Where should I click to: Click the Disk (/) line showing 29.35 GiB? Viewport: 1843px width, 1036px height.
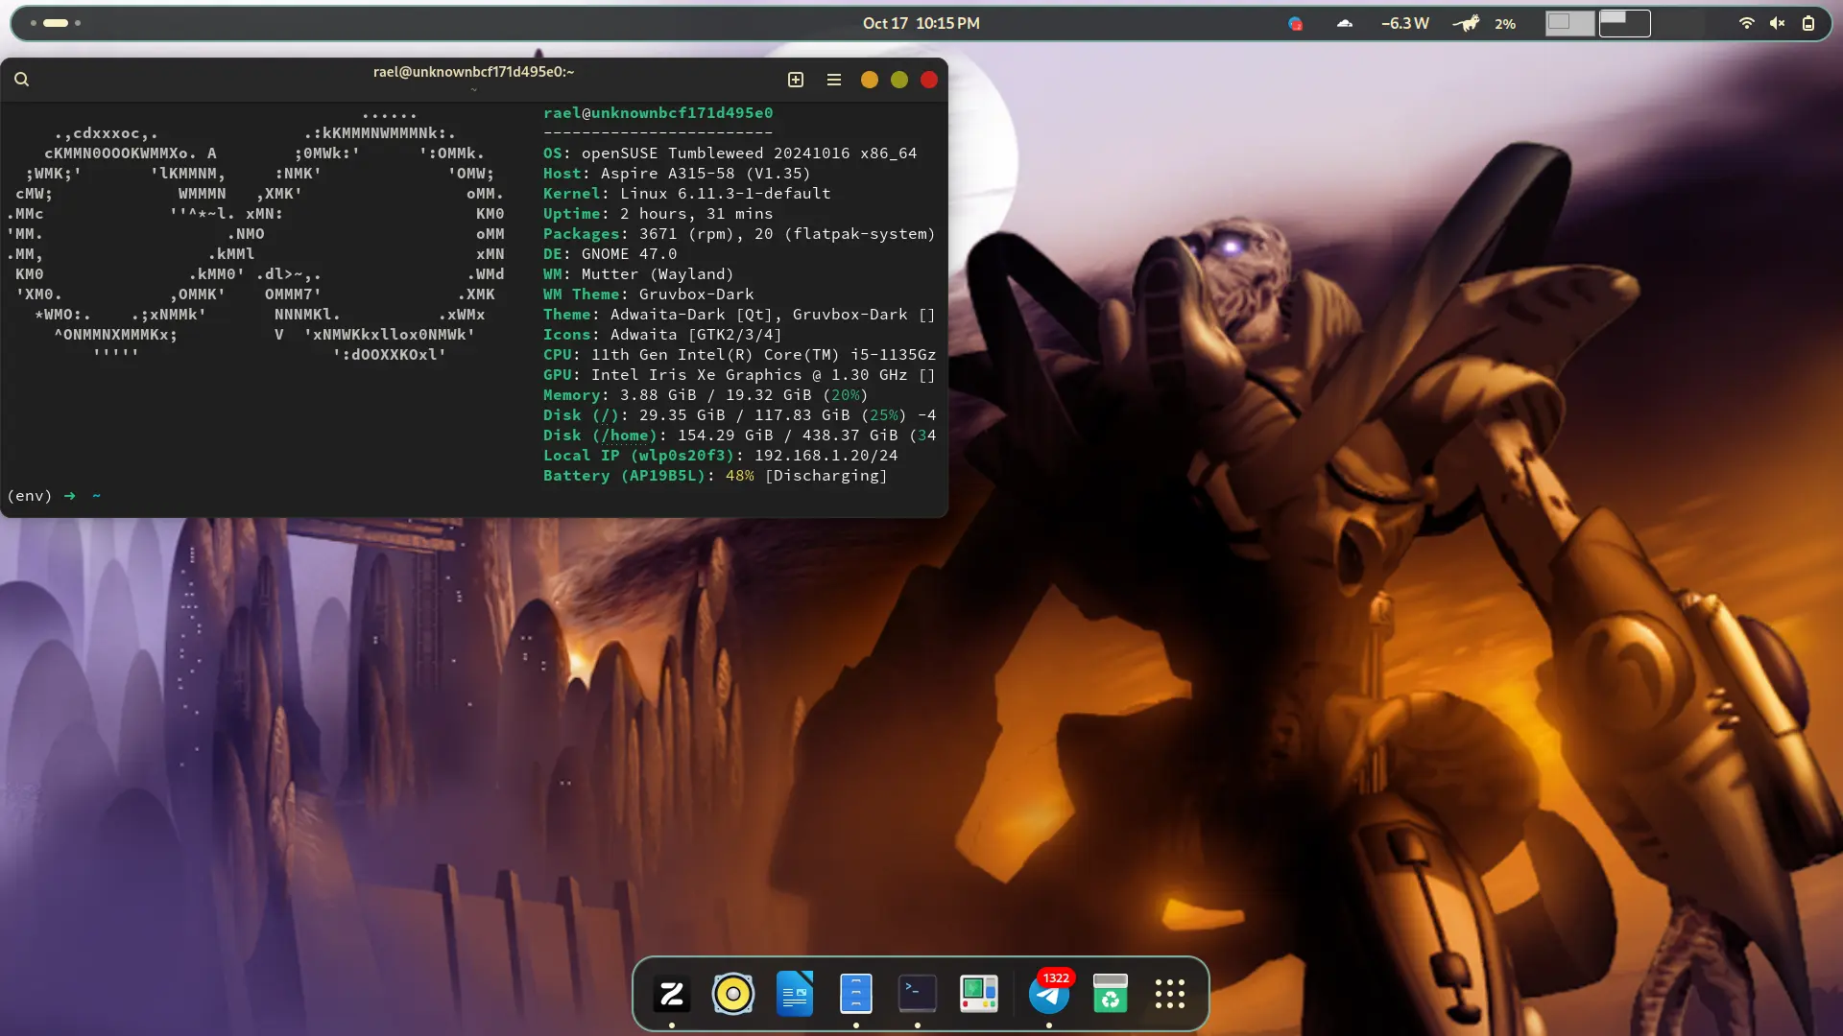click(739, 415)
